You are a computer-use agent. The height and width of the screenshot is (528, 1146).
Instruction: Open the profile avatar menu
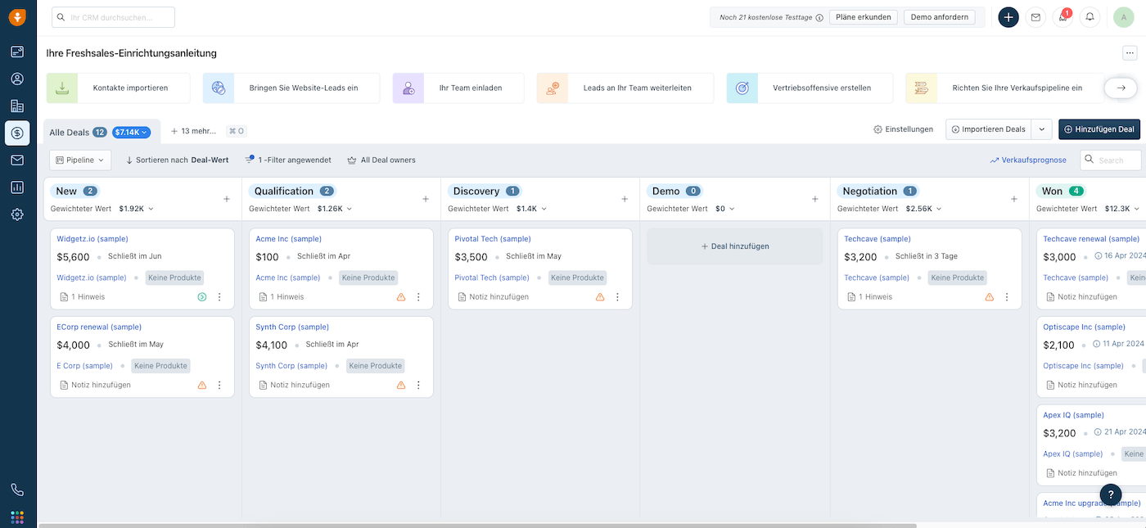[x=1124, y=16]
